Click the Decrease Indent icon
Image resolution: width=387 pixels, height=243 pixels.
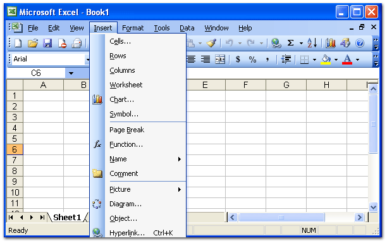286,59
